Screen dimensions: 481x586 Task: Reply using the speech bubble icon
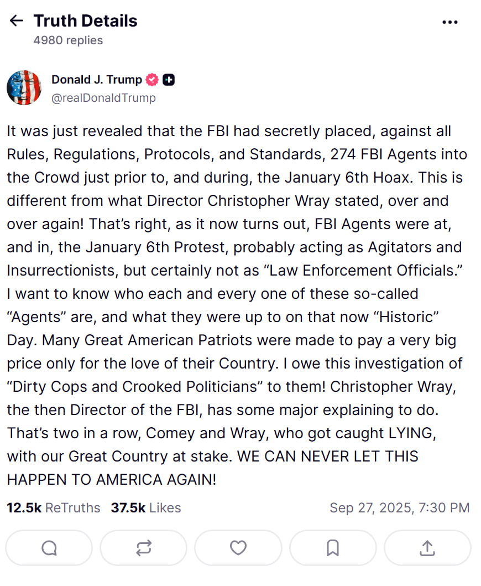tap(49, 548)
